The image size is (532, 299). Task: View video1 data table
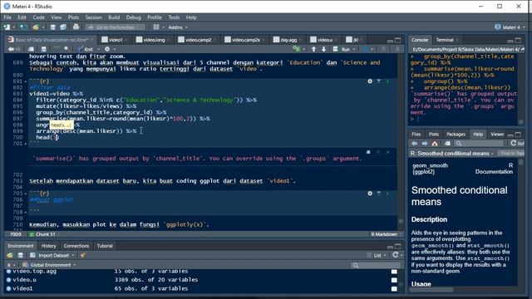pyautogui.click(x=394, y=289)
